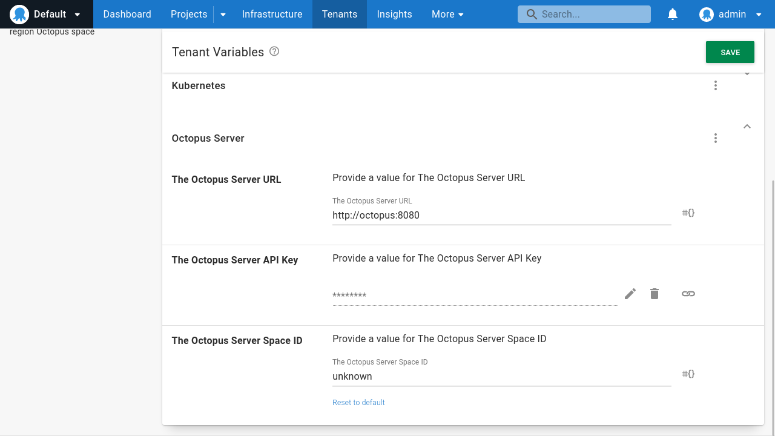
Task: Click the help icon beside Tenant Variables
Action: tap(274, 52)
